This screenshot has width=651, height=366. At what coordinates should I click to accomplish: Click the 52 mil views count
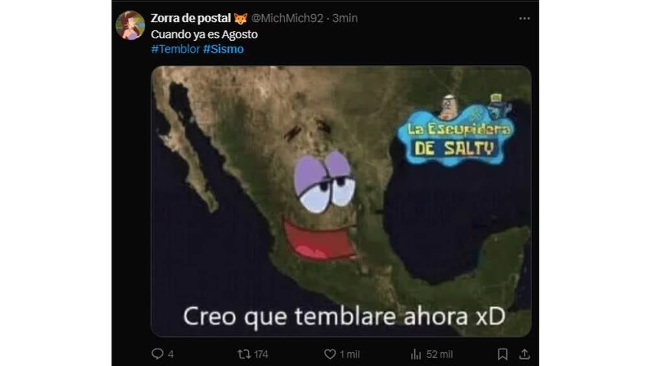[439, 354]
